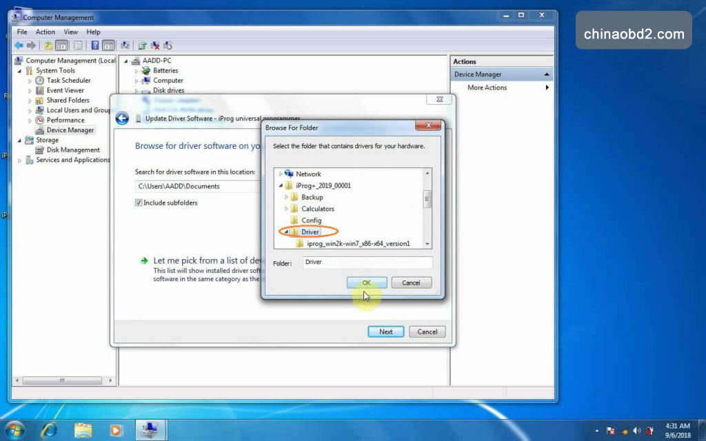
Task: Expand the Shared Folders node
Action: point(30,101)
